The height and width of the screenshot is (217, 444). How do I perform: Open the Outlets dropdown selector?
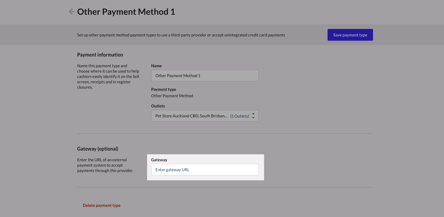tap(205, 116)
